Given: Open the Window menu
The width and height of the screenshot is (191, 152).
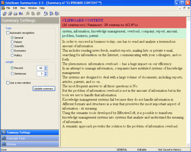Looking at the screenshot, I should [x=32, y=8].
